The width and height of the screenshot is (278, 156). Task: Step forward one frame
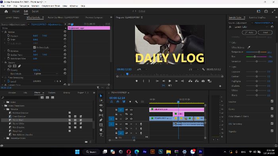(x=176, y=81)
